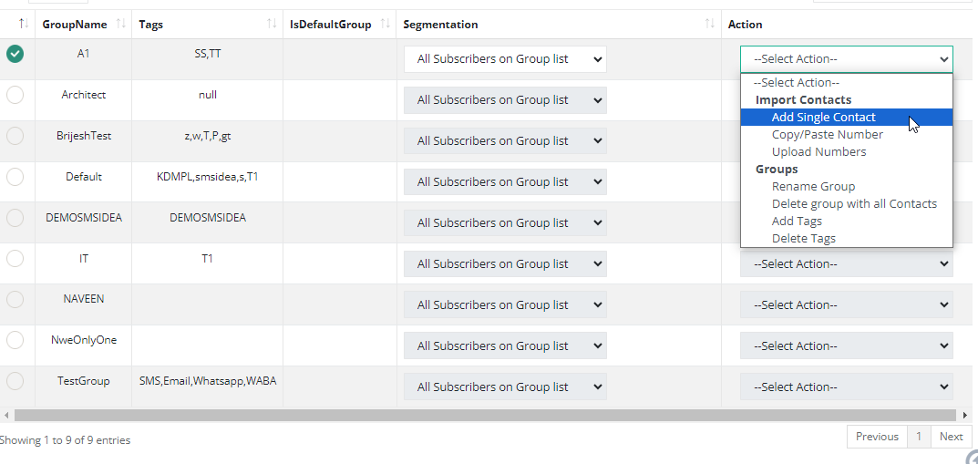
Task: Expand Segmentation dropdown for Default group
Action: point(505,182)
